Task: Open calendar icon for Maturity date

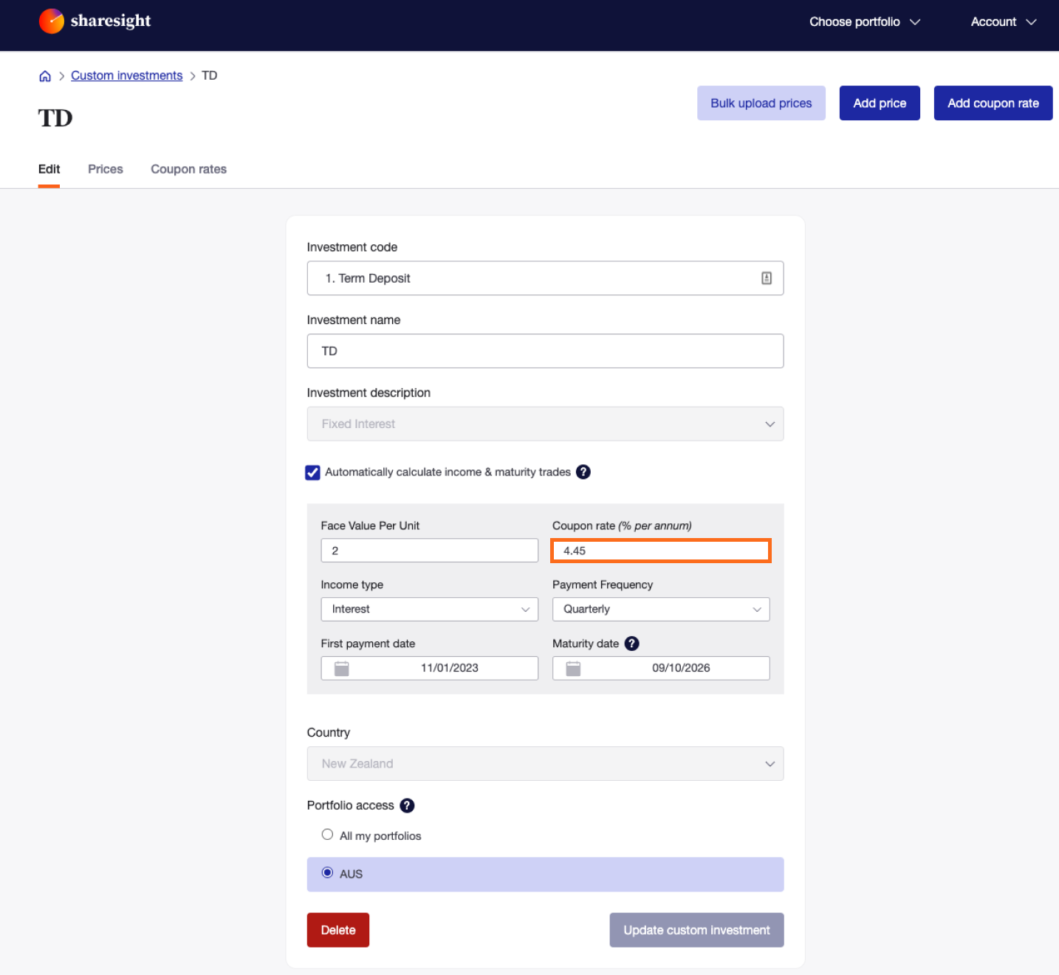Action: pyautogui.click(x=573, y=669)
